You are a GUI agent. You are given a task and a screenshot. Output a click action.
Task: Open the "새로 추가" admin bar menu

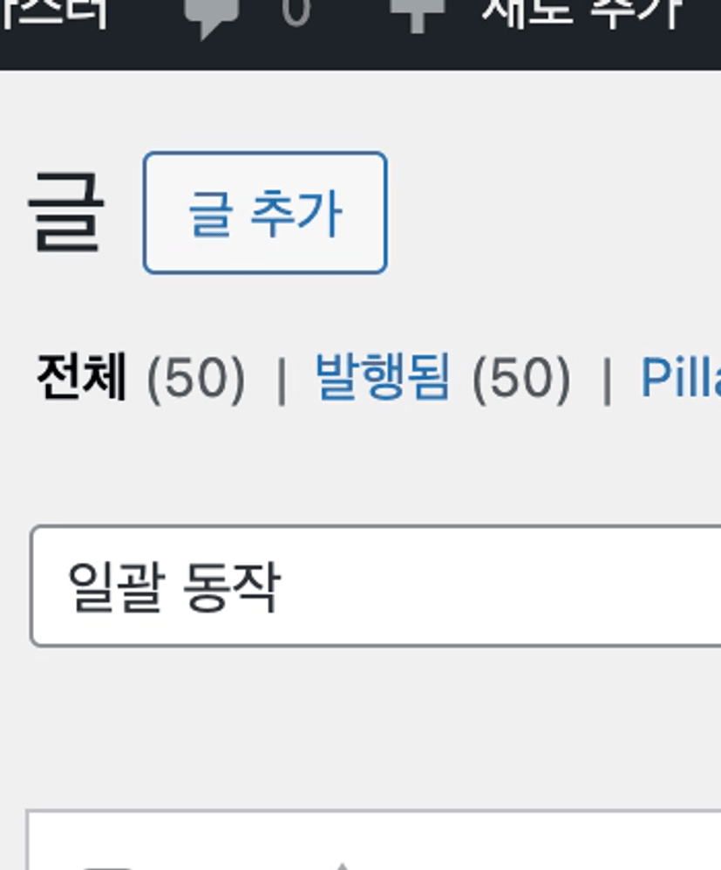580,12
